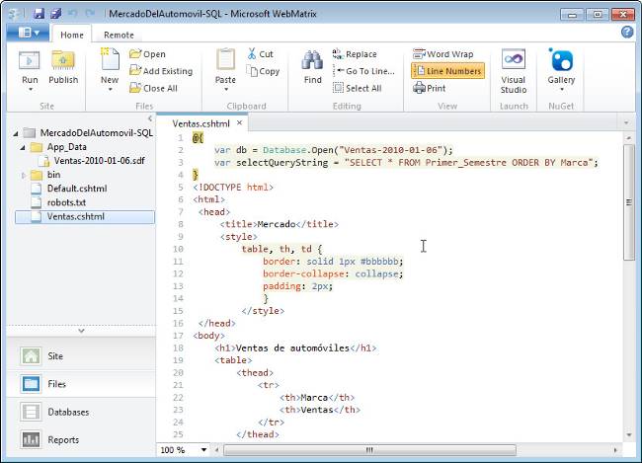Open Find with the binoculars icon

[312, 60]
